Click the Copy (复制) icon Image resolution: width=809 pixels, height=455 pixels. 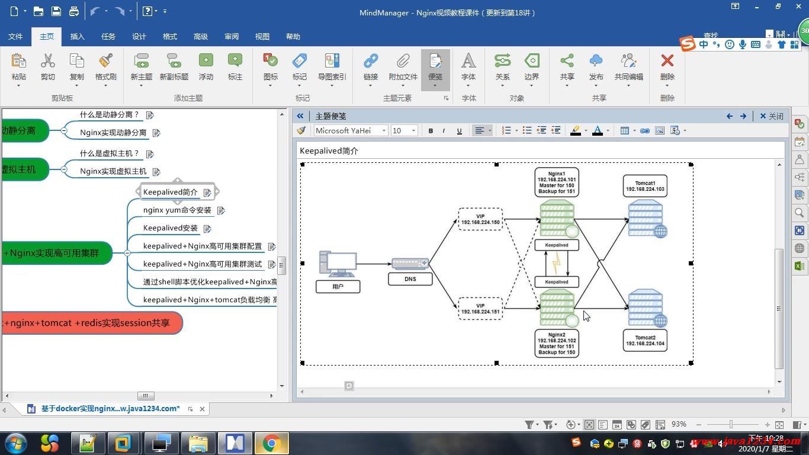[x=77, y=60]
